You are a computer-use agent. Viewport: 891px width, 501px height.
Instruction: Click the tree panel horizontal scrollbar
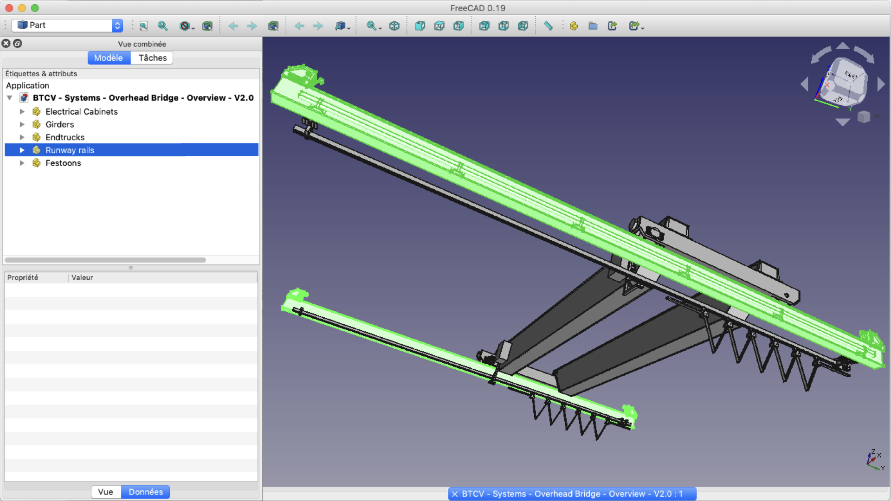[105, 260]
